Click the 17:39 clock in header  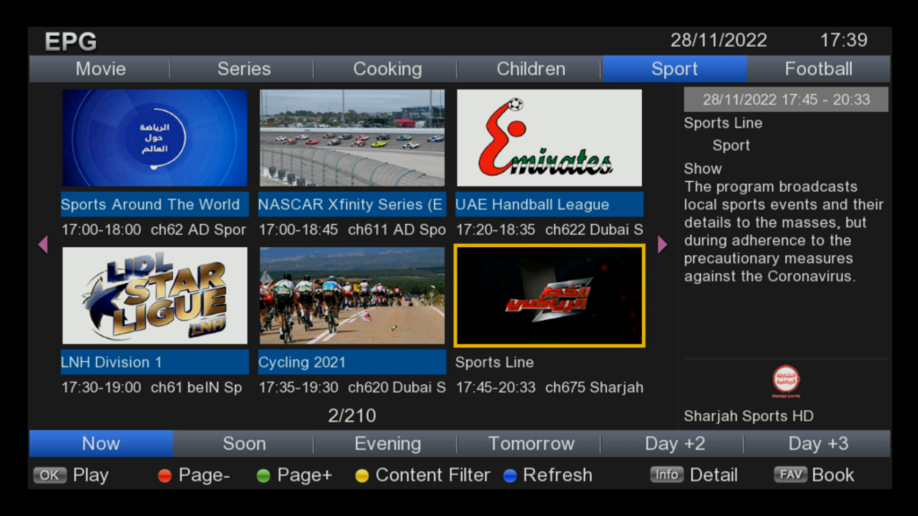point(844,40)
